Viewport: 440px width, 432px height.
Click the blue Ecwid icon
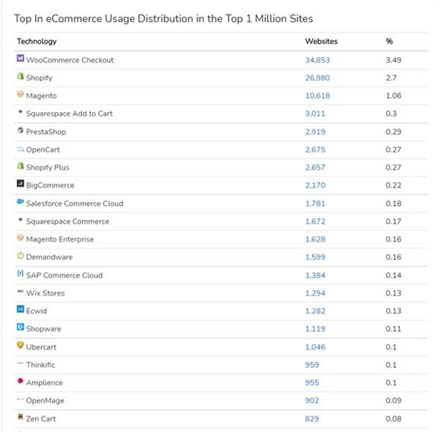[21, 309]
